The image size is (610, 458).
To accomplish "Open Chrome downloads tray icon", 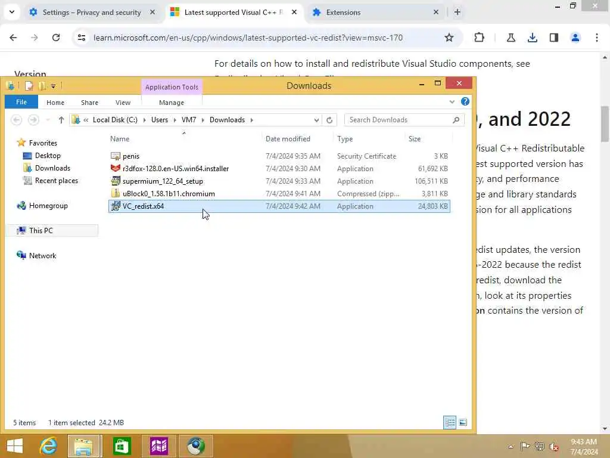I will coord(532,38).
